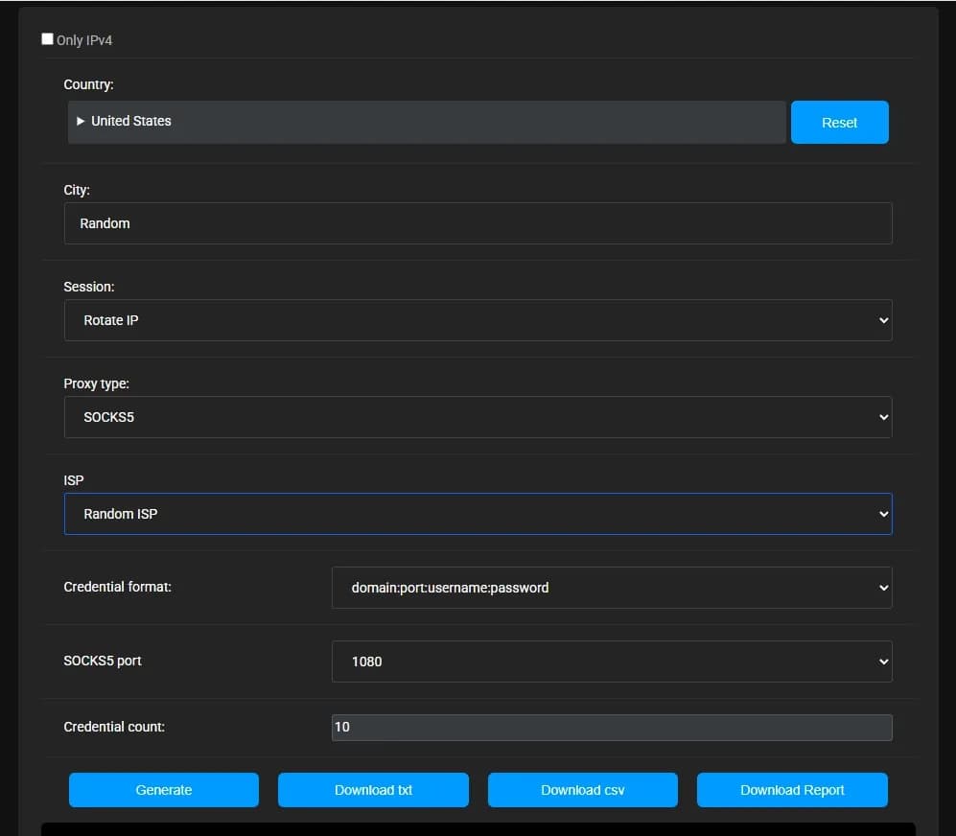
Task: Click the City field showing Random
Action: 478,222
